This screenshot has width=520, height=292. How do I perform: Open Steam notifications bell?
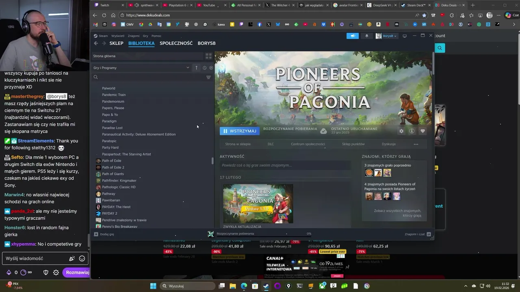pos(366,36)
